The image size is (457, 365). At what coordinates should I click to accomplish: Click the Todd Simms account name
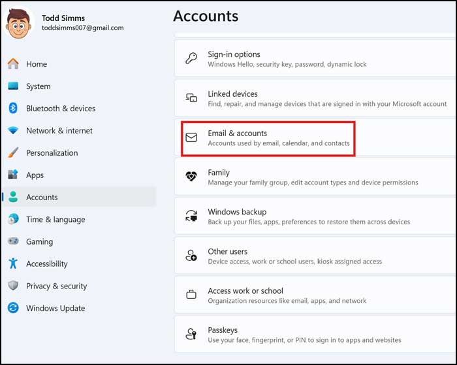[x=63, y=18]
